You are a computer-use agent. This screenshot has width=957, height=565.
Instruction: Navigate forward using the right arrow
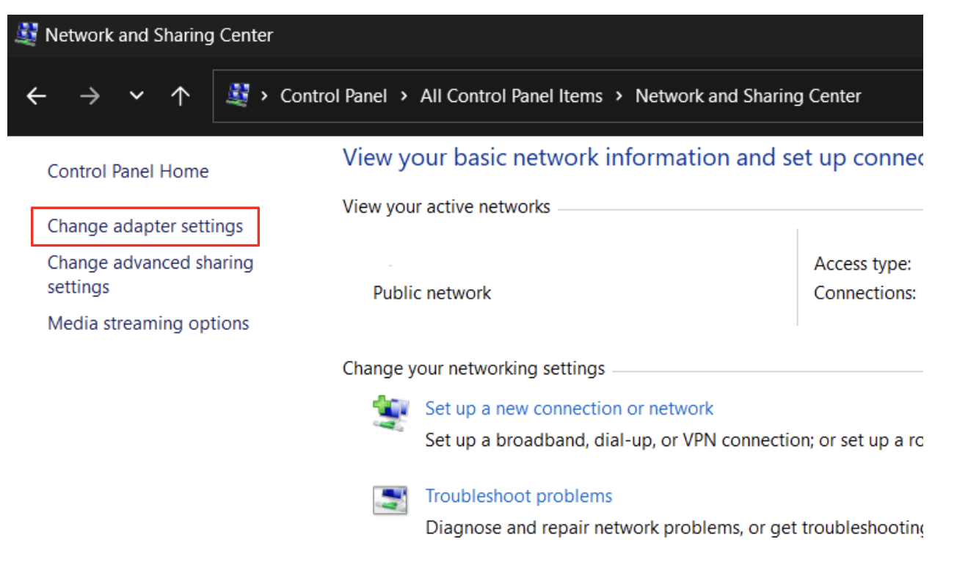point(90,95)
